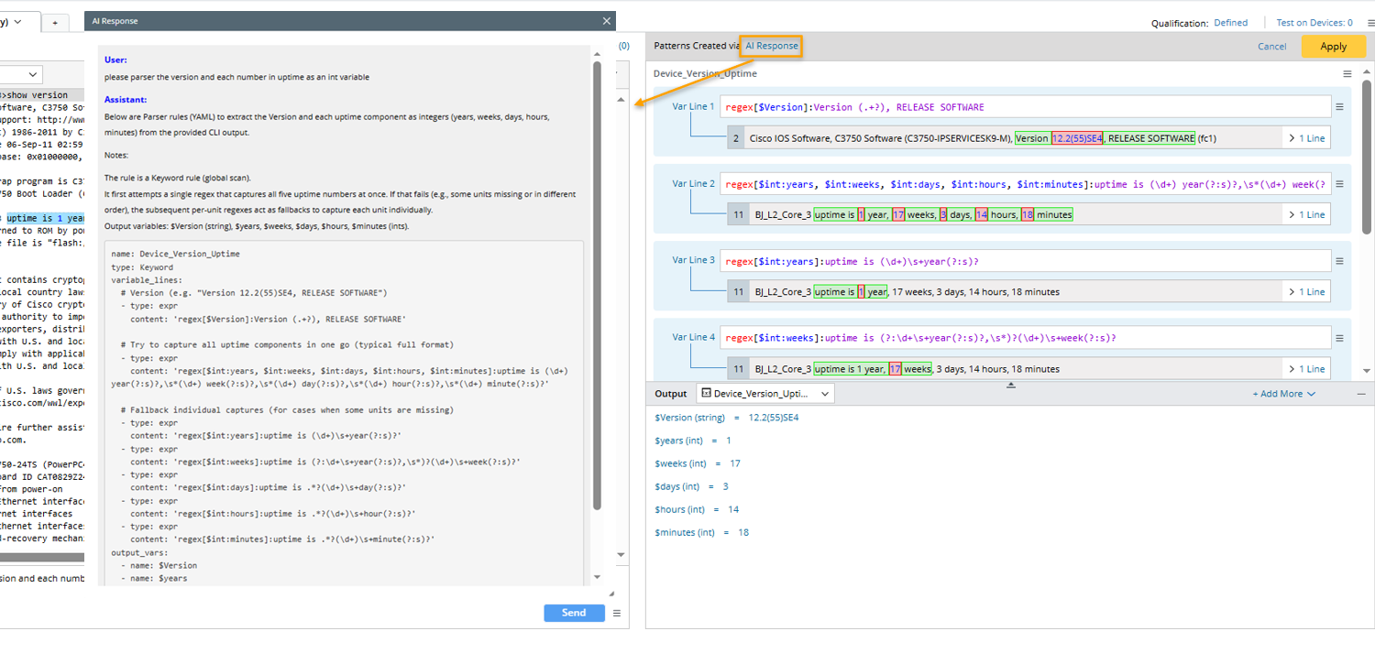Image resolution: width=1375 pixels, height=653 pixels.
Task: Open menu icon for Var Line 3
Action: (x=1339, y=262)
